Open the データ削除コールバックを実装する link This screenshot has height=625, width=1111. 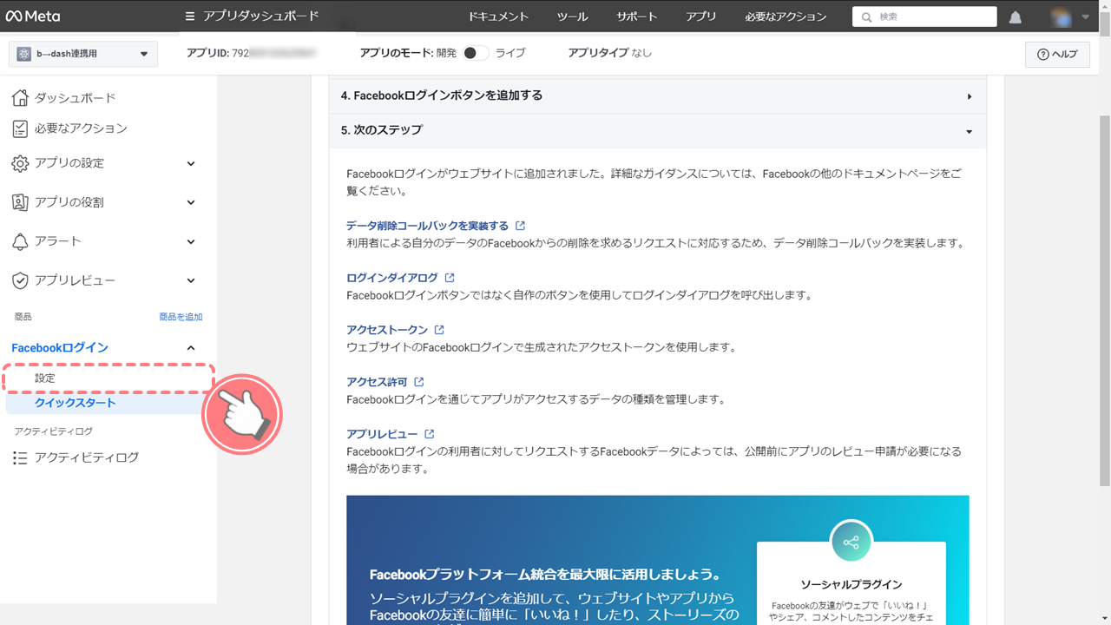[x=427, y=226]
